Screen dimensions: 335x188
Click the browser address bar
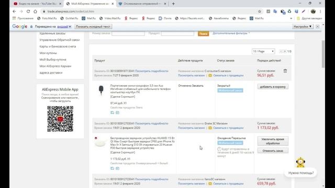150,11
